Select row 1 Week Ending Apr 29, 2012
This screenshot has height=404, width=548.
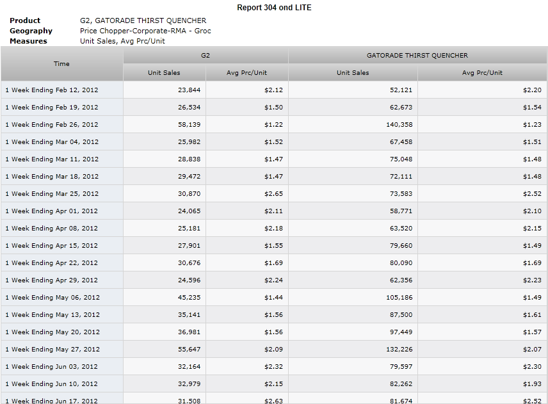(x=274, y=280)
